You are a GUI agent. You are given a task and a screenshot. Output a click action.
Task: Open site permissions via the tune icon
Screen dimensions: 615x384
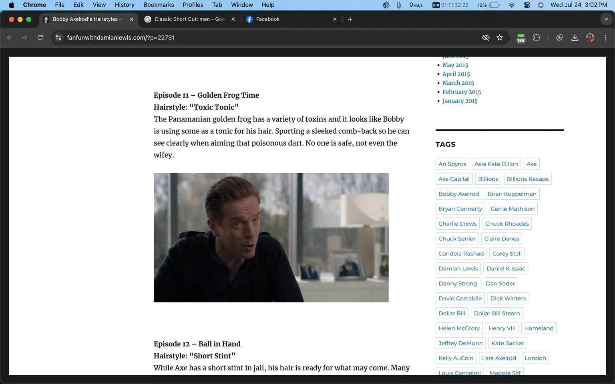click(58, 37)
